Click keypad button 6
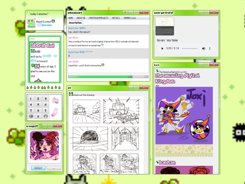245x184 pixels. (46, 104)
